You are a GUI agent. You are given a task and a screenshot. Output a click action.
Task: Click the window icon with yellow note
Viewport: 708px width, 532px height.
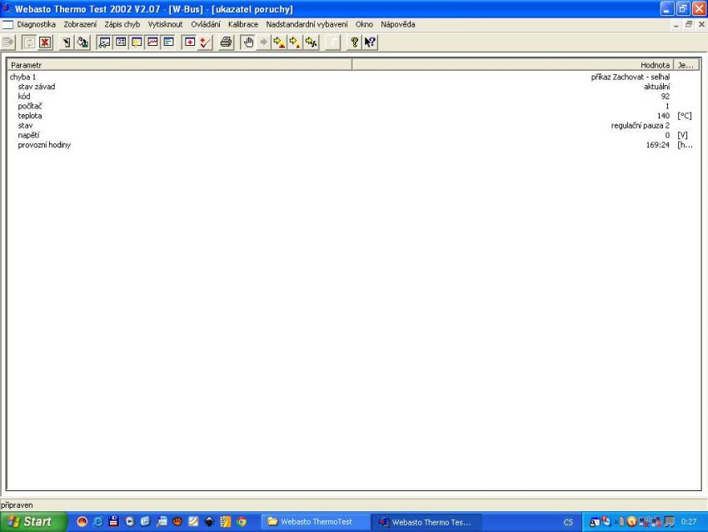point(137,43)
